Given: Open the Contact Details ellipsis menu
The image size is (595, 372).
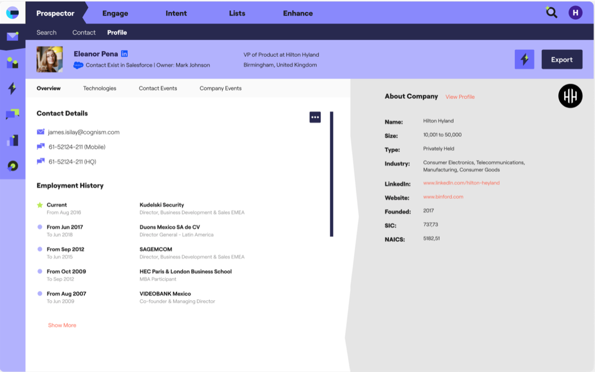Looking at the screenshot, I should tap(315, 117).
